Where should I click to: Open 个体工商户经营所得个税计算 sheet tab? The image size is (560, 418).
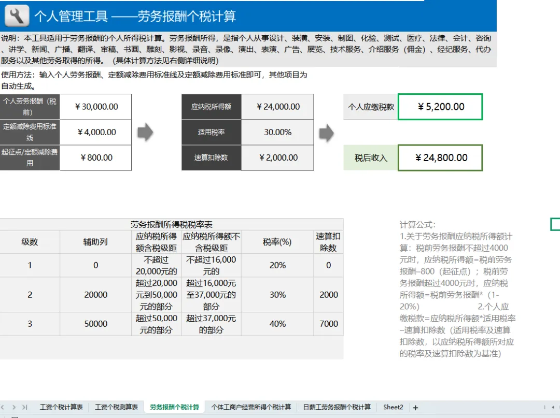coord(251,407)
